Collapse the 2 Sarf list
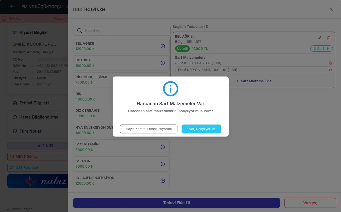 pos(322,49)
